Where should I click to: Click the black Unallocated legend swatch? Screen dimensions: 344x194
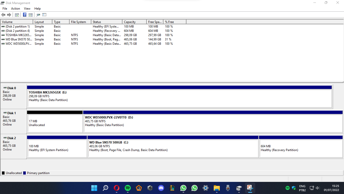(x=3, y=173)
